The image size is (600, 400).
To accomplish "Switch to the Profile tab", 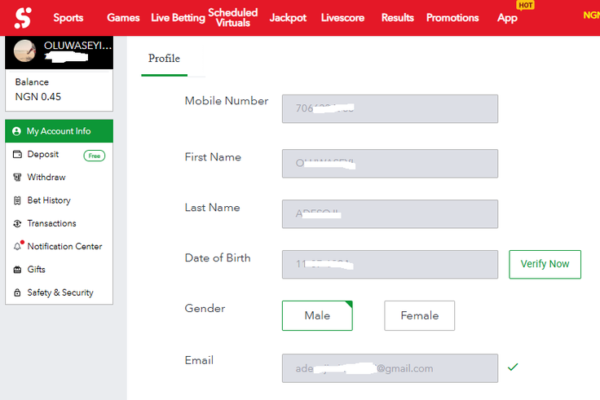I will 164,59.
